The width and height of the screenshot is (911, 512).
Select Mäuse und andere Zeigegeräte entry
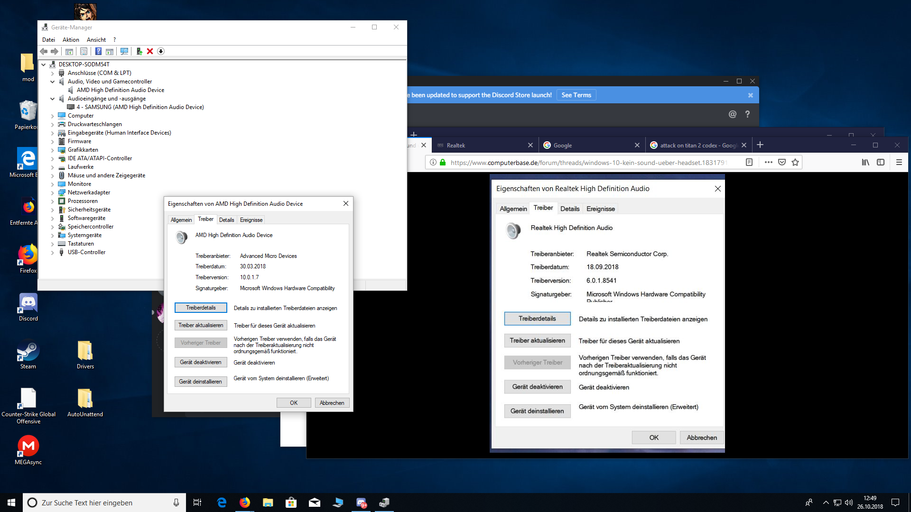(106, 175)
